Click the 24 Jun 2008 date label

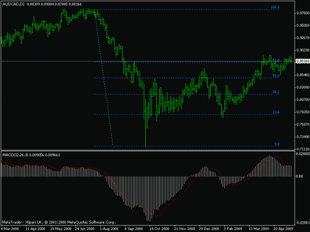(85, 229)
